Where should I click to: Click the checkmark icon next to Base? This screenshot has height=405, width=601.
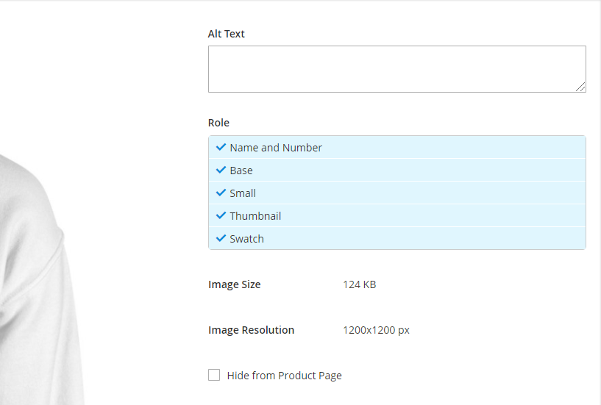[x=221, y=170]
